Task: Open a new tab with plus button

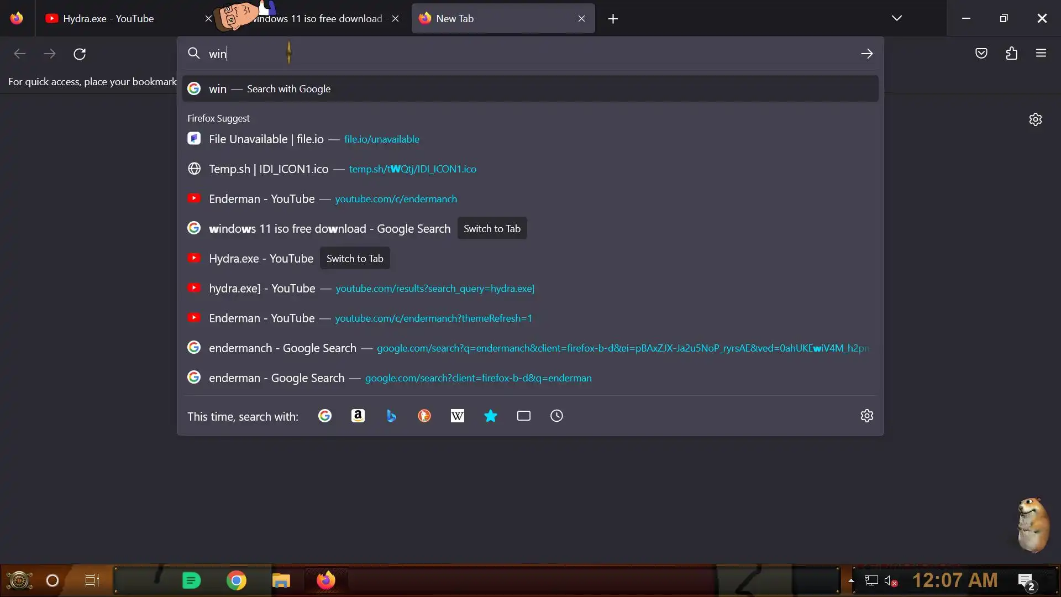Action: (613, 19)
